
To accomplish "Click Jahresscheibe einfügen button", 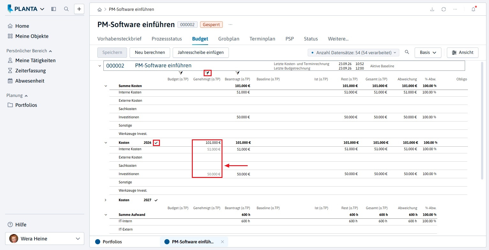I will click(201, 53).
